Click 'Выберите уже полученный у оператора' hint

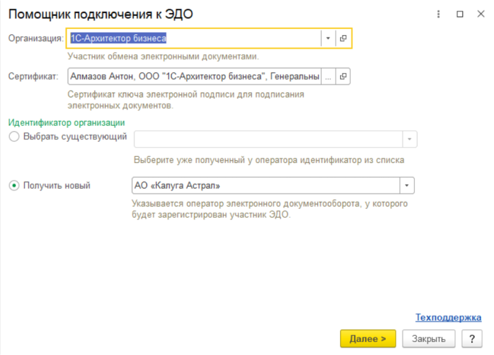point(269,160)
